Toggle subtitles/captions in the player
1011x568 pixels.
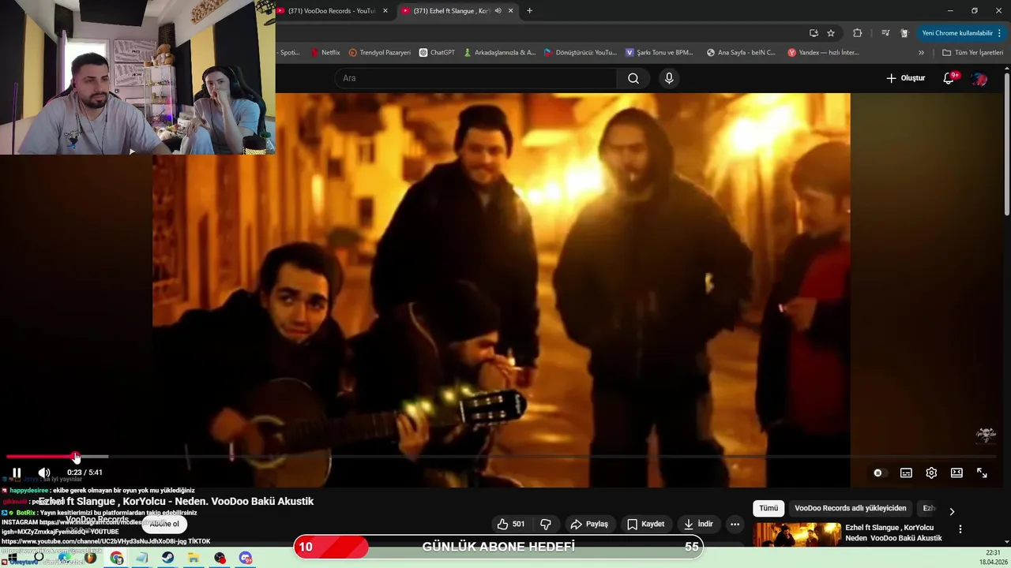pos(906,473)
